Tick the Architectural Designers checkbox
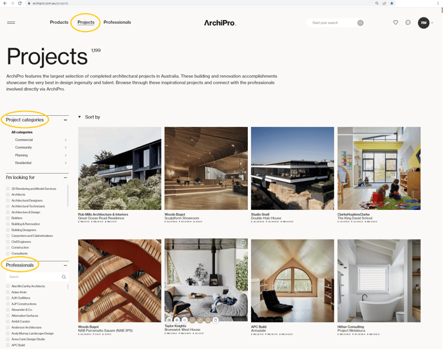Screen dimensions: 443x349 [8, 200]
